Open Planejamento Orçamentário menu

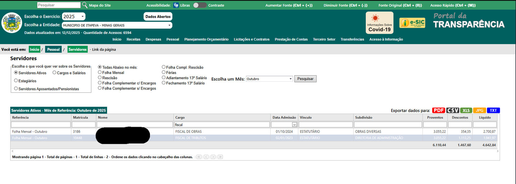coord(206,39)
